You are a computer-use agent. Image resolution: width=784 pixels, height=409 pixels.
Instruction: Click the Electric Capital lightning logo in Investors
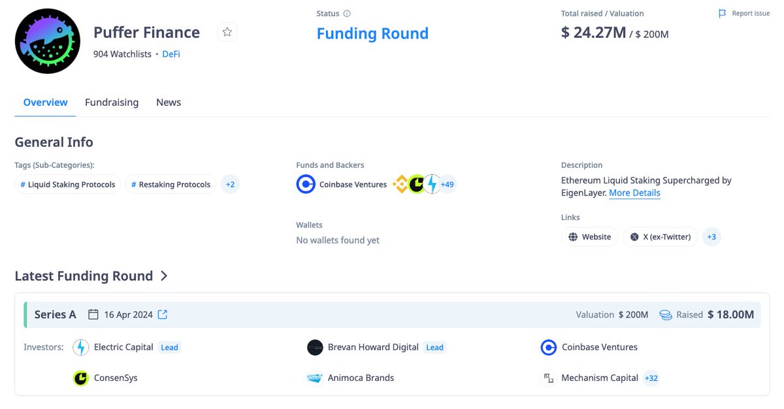(81, 348)
